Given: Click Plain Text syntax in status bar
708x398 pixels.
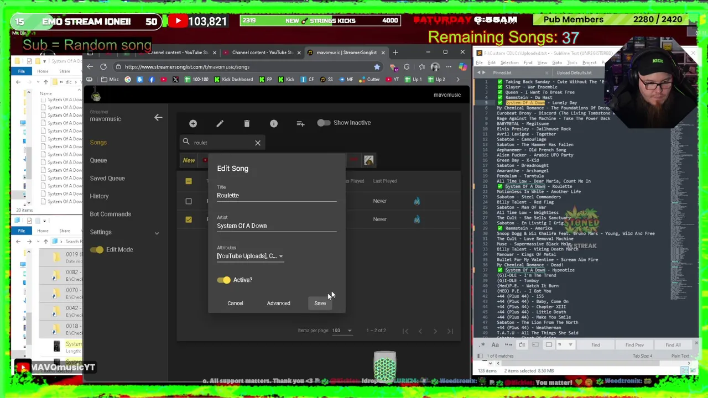Looking at the screenshot, I should click(x=680, y=357).
